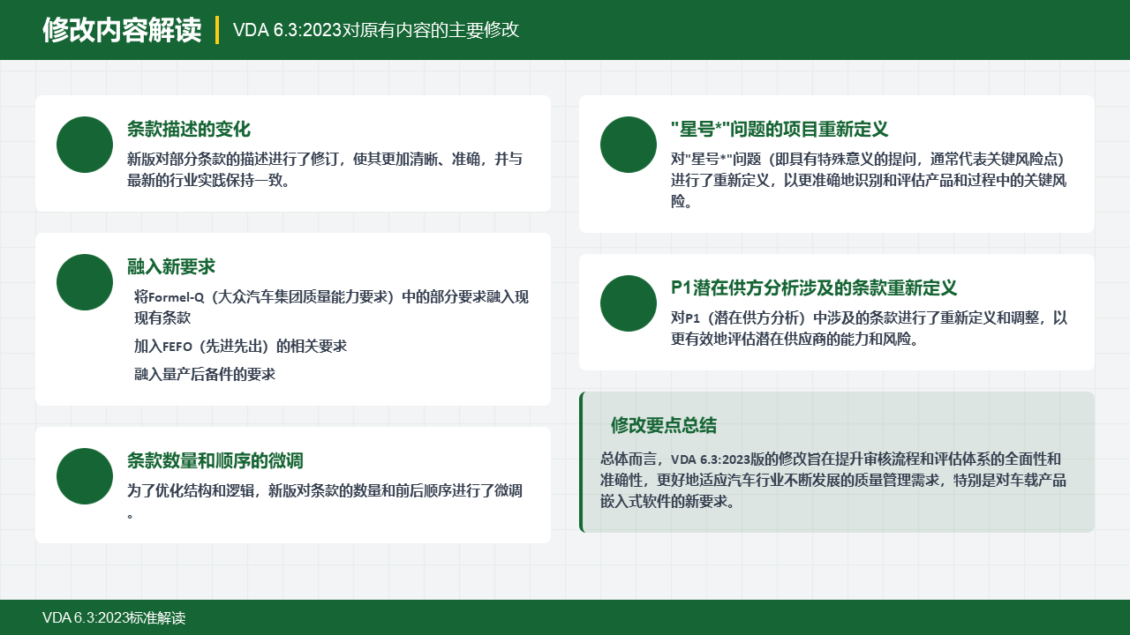Click the yellow divider bar in the header

217,29
